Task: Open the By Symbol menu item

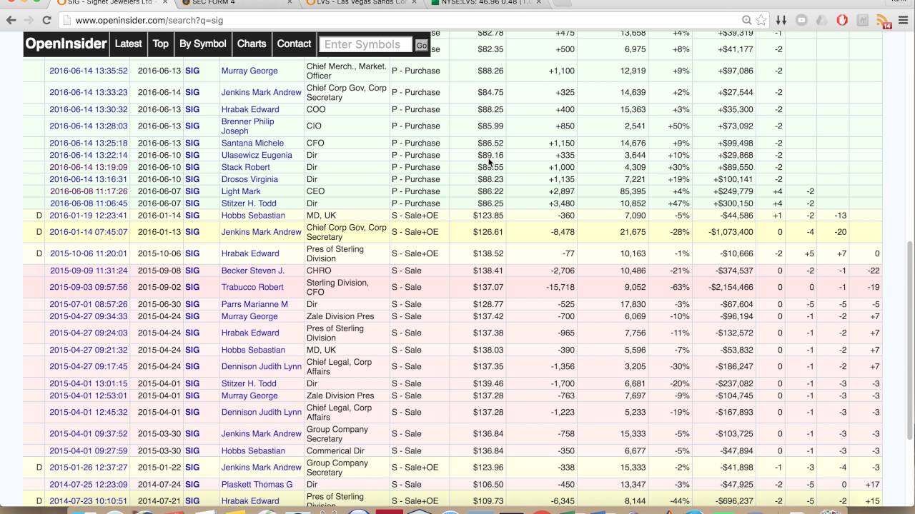Action: tap(202, 44)
